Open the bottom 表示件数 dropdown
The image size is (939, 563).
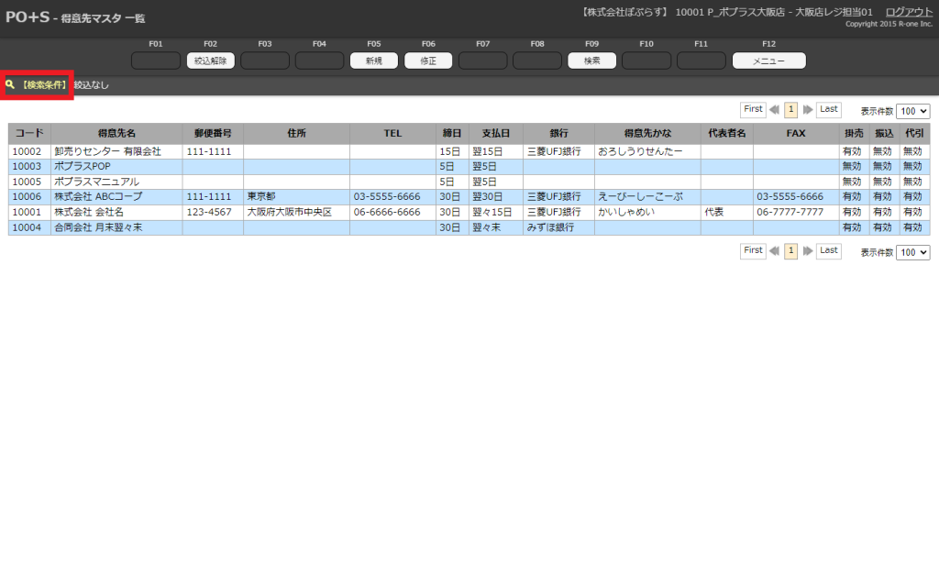tap(912, 252)
